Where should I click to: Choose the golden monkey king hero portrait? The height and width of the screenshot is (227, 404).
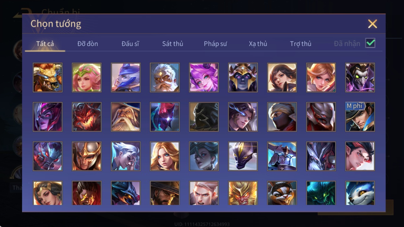[243, 193]
